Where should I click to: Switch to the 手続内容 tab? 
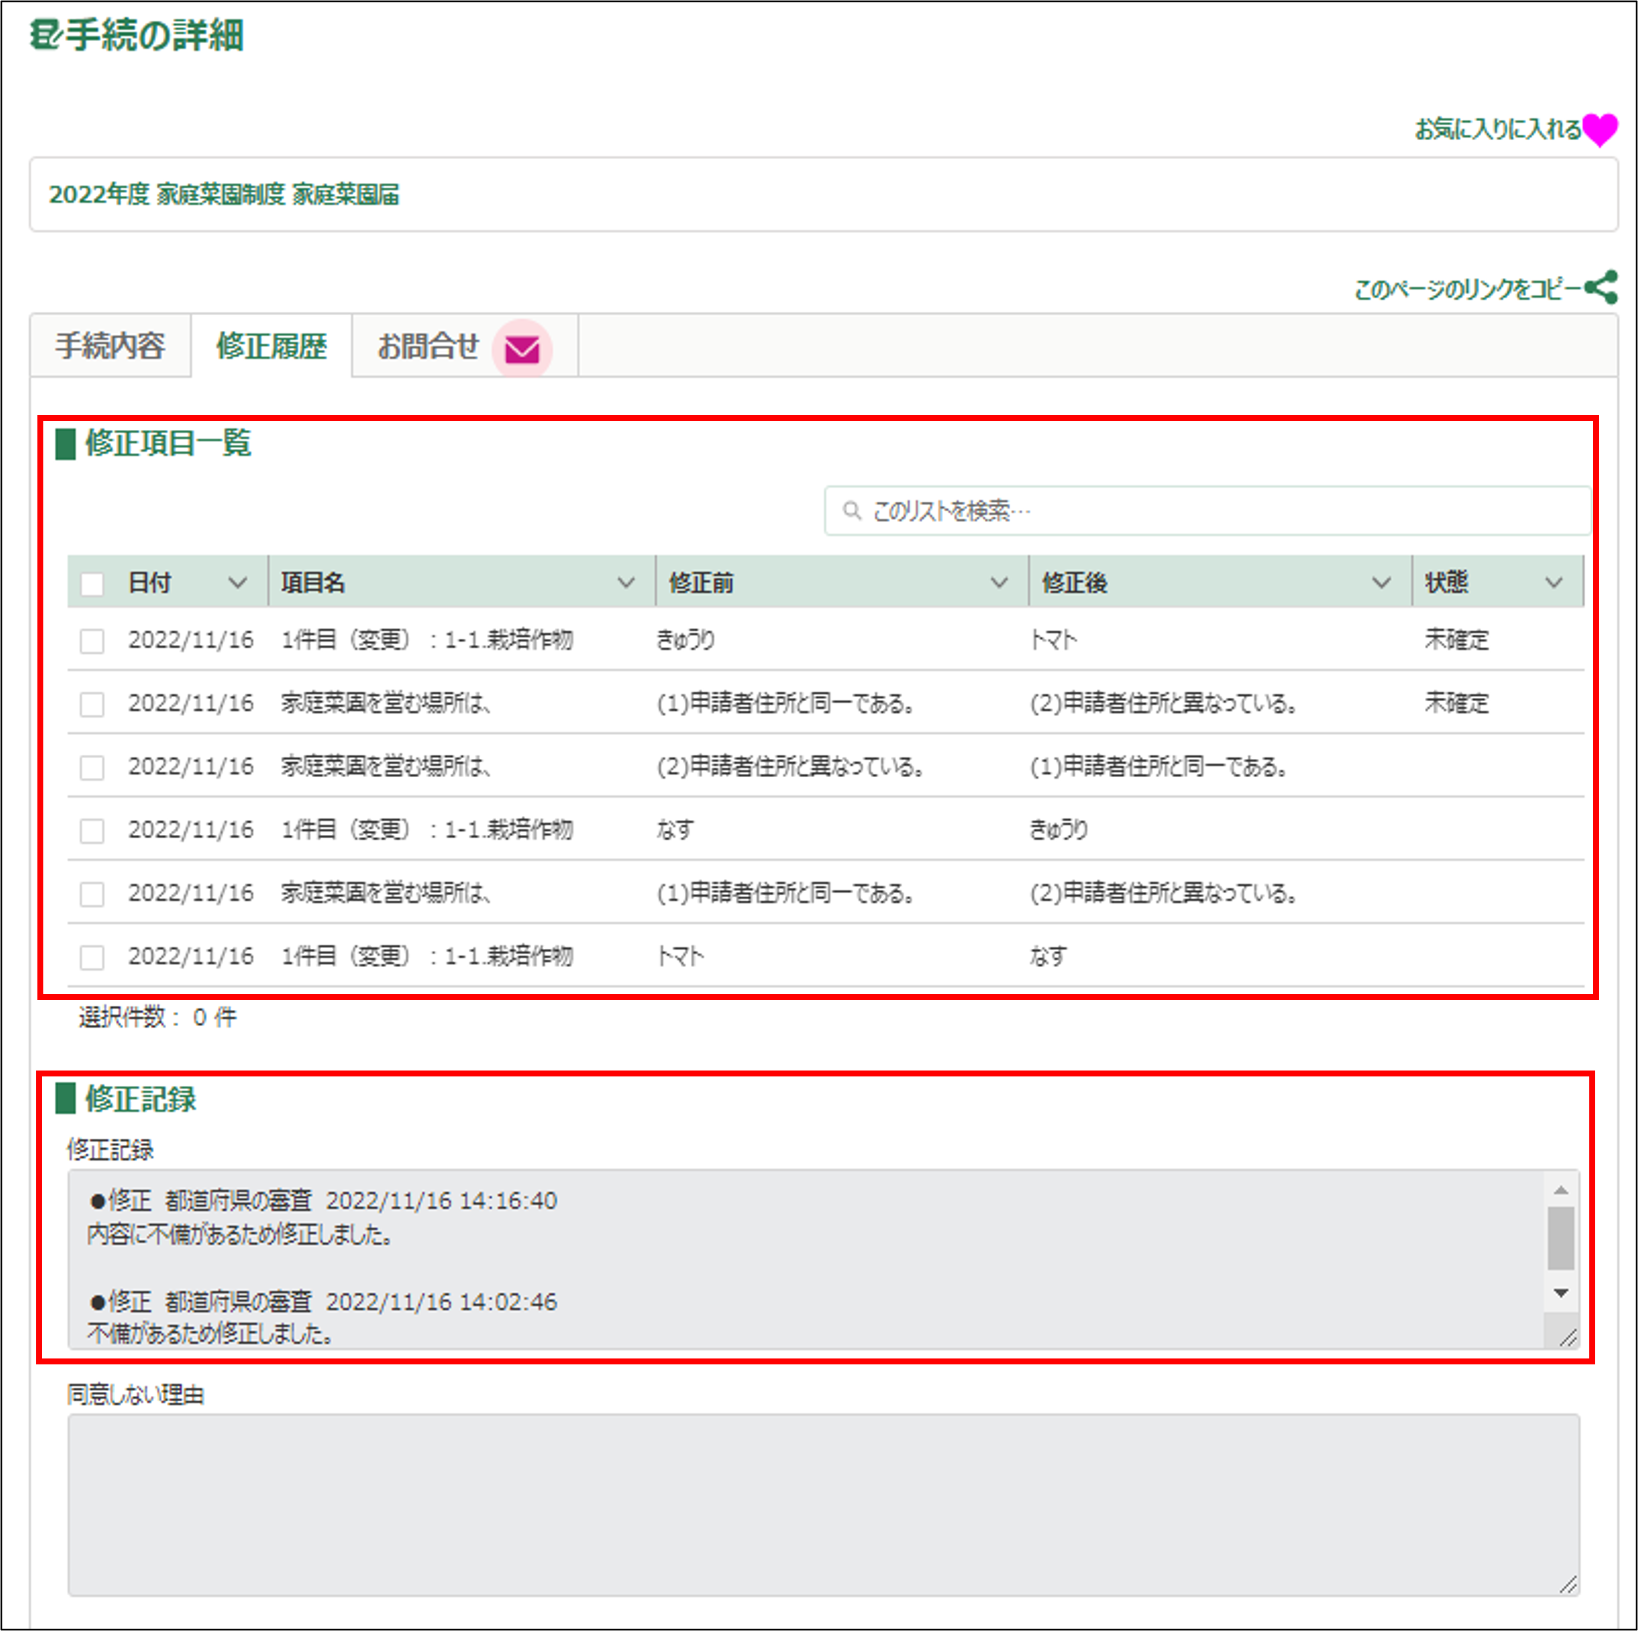click(110, 346)
